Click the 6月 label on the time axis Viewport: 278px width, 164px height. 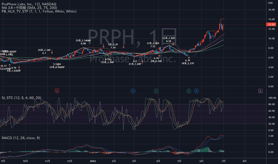coord(201,161)
